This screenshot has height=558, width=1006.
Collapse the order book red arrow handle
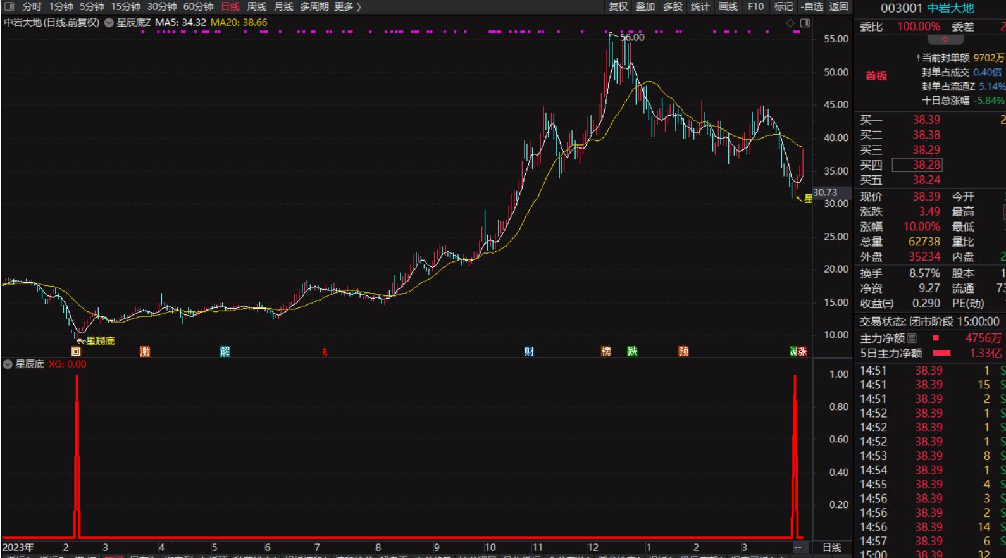click(945, 40)
